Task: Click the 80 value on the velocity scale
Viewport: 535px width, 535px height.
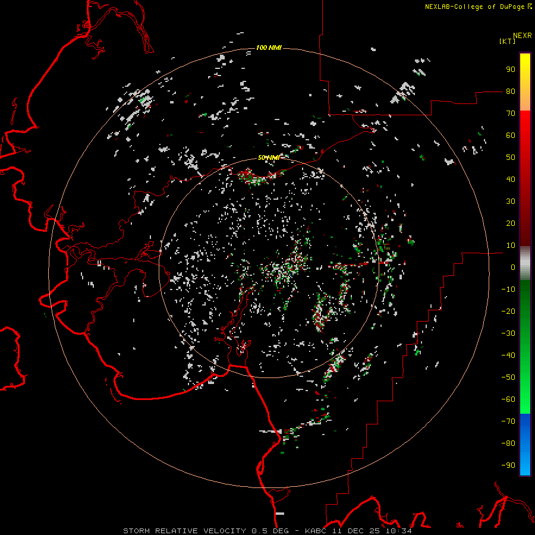Action: (511, 92)
